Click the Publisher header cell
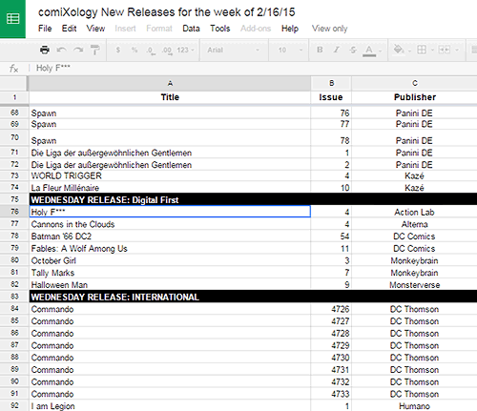The width and height of the screenshot is (477, 411). click(x=415, y=97)
